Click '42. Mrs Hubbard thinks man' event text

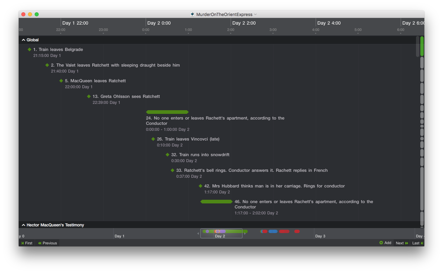pyautogui.click(x=274, y=186)
